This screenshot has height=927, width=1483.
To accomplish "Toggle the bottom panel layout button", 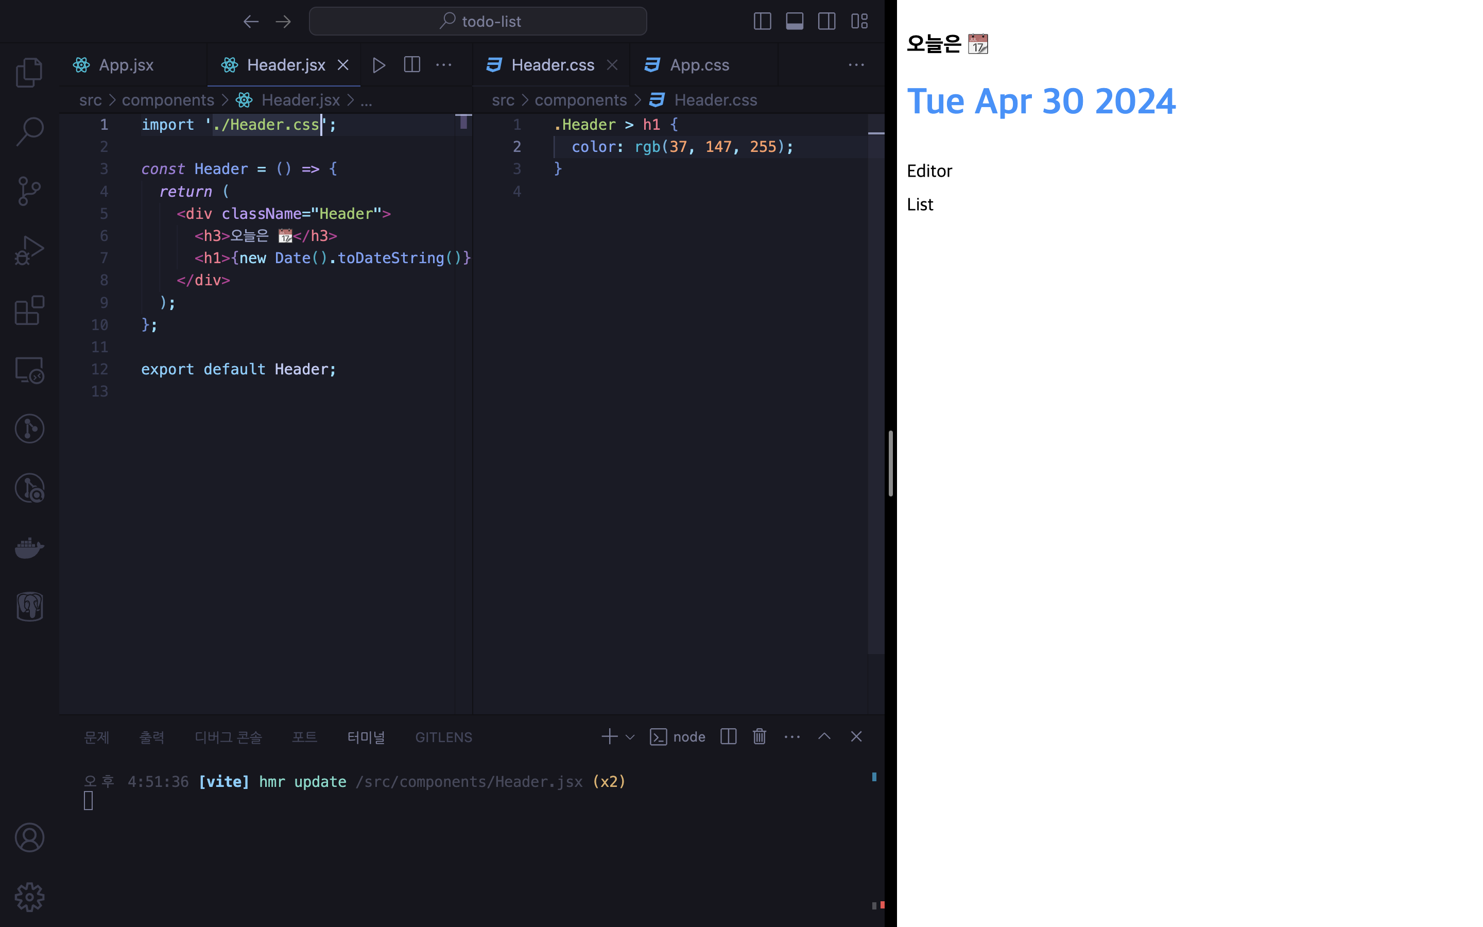I will pyautogui.click(x=794, y=22).
